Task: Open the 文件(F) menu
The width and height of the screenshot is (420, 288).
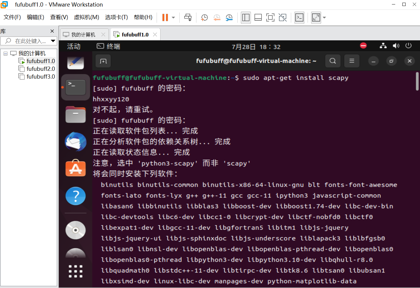Action: tap(12, 17)
